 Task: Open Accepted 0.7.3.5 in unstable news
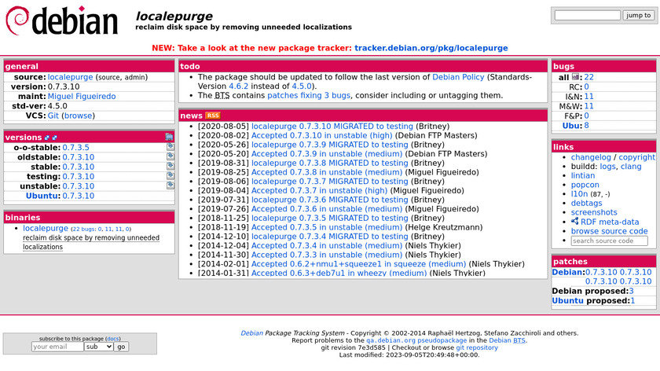tap(327, 227)
